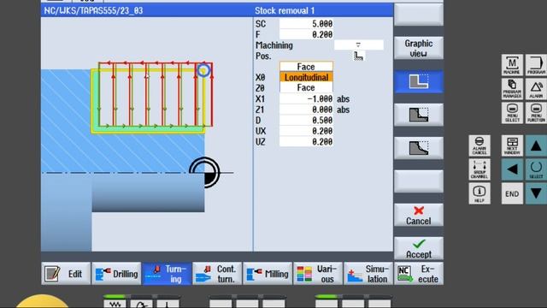The image size is (547, 308).
Task: Open the Various softkey
Action: pyautogui.click(x=318, y=274)
